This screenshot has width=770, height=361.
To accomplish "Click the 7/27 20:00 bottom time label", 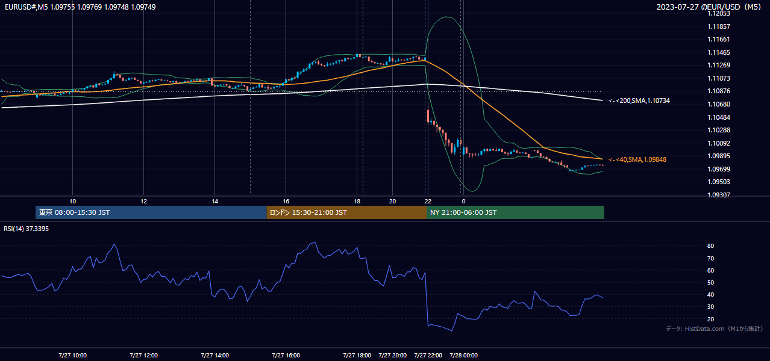I will (392, 355).
